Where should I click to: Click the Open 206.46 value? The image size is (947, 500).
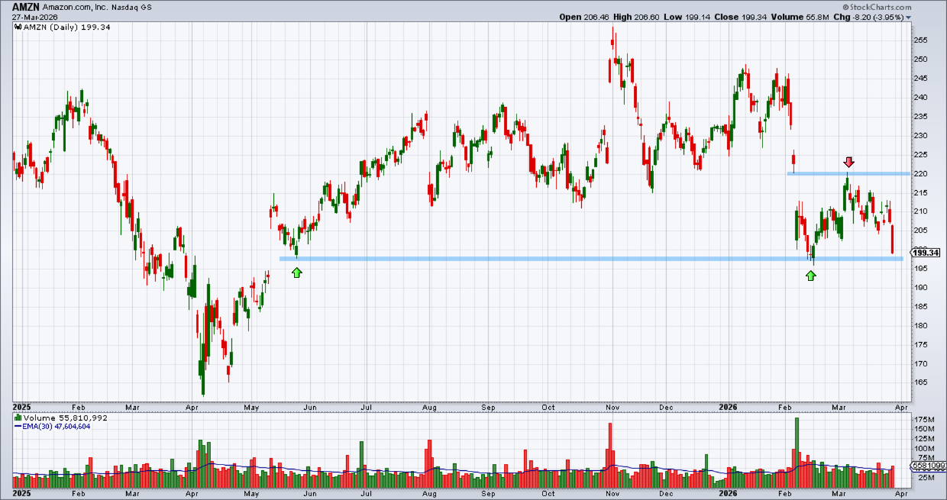tap(584, 16)
